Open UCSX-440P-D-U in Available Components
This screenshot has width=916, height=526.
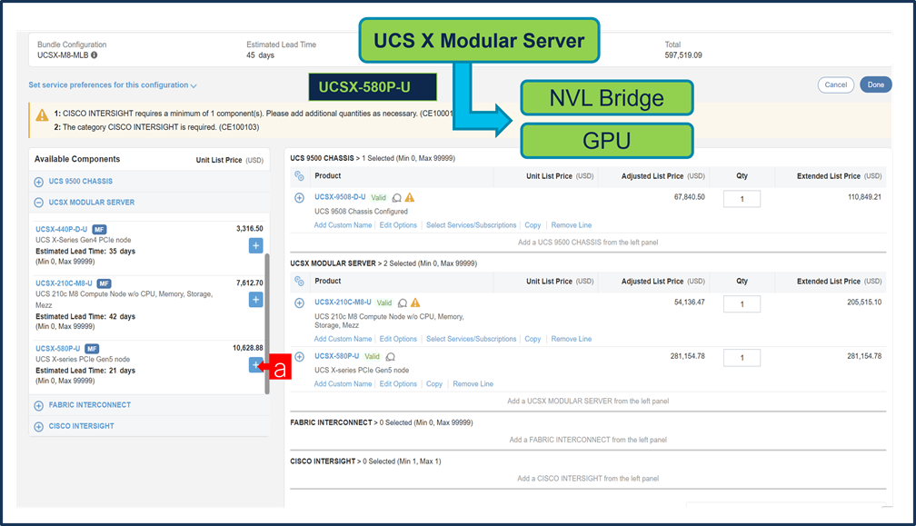(x=62, y=230)
